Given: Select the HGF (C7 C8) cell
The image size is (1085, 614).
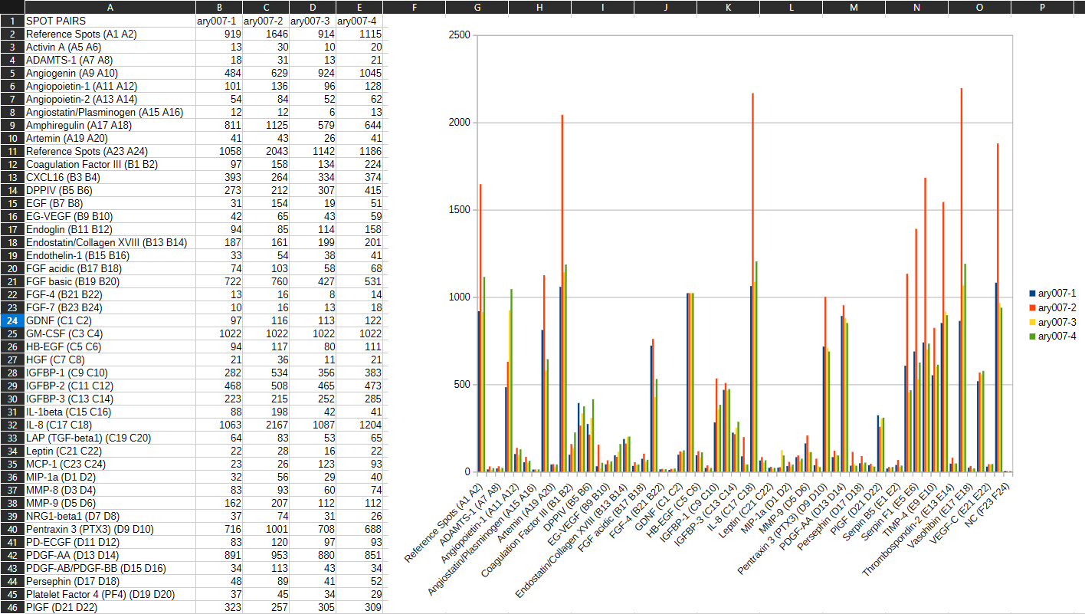Looking at the screenshot, I should 110,360.
